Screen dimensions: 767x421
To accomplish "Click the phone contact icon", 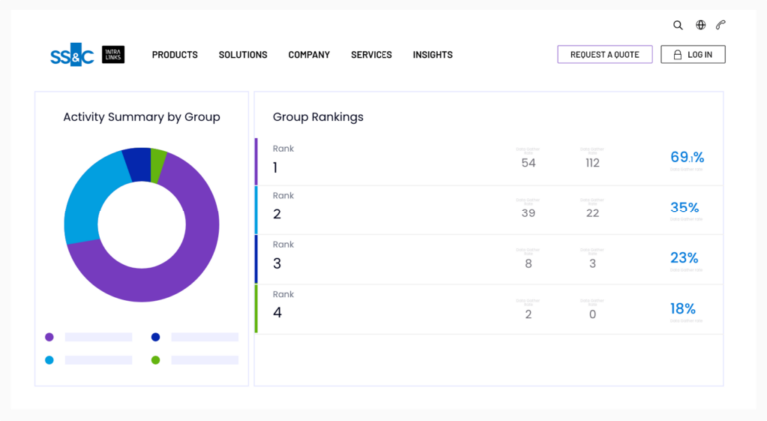I will pyautogui.click(x=721, y=25).
